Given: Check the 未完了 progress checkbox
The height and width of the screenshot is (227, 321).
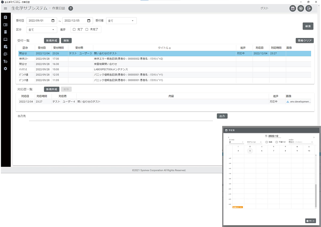Looking at the screenshot, I should point(87,30).
